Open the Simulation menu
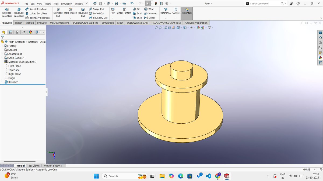 tap(66, 4)
